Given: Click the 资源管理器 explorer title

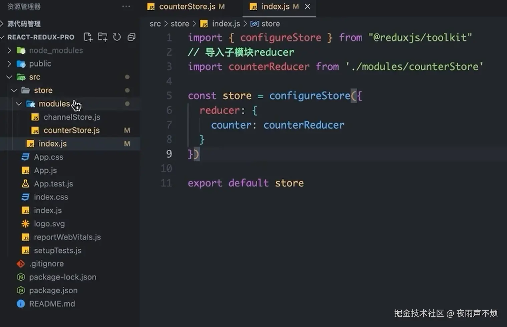Looking at the screenshot, I should tap(24, 6).
